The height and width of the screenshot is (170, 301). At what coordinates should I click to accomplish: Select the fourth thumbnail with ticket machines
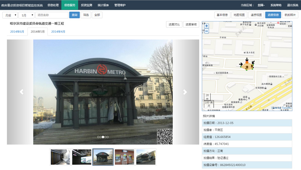[x=125, y=157]
